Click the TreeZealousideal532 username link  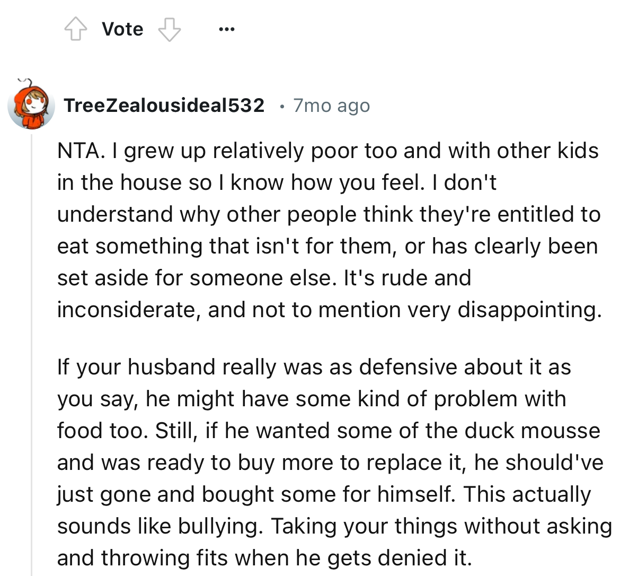[x=164, y=105]
